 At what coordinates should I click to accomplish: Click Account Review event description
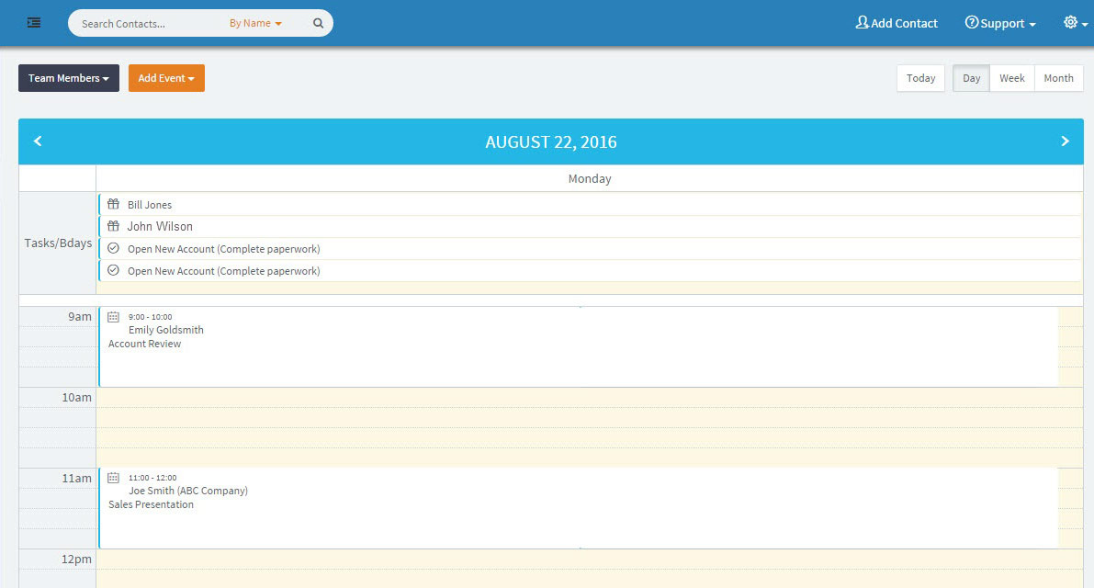(144, 344)
